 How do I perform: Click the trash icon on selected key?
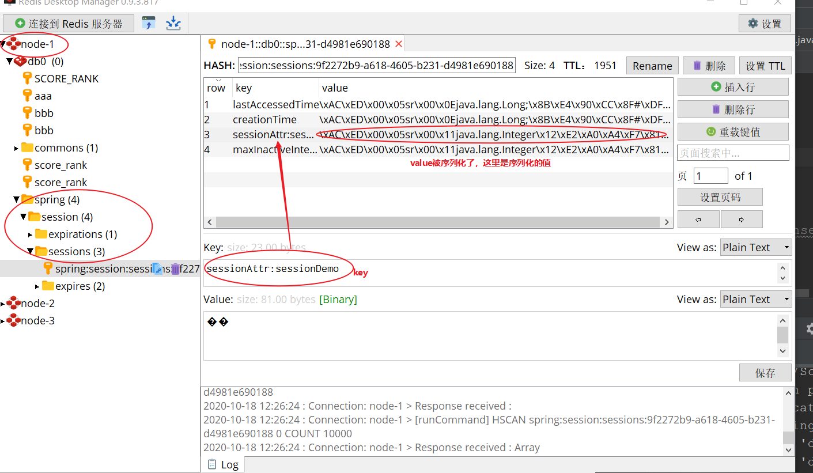click(x=175, y=268)
